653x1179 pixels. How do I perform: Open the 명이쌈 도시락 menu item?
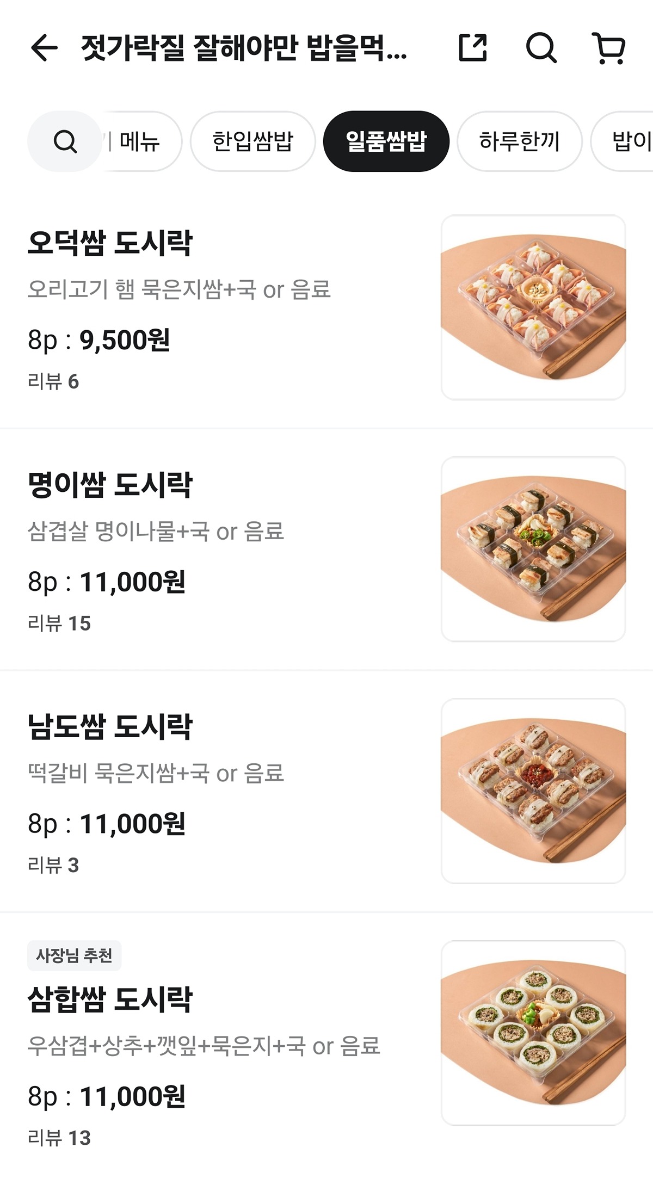tap(110, 485)
